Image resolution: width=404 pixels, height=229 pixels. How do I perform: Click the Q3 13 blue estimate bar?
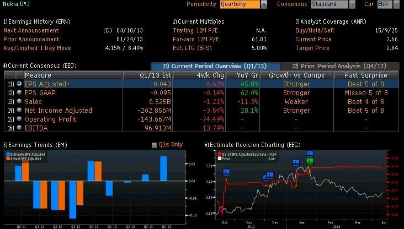coord(145,178)
